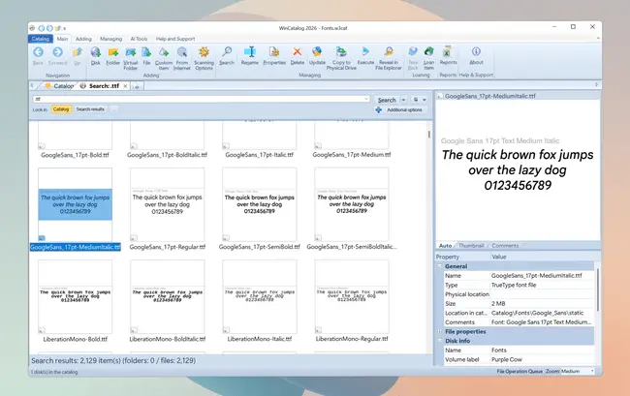Select GoogleSans_17pt-SemiBoldItalic thumbnail

(352, 204)
